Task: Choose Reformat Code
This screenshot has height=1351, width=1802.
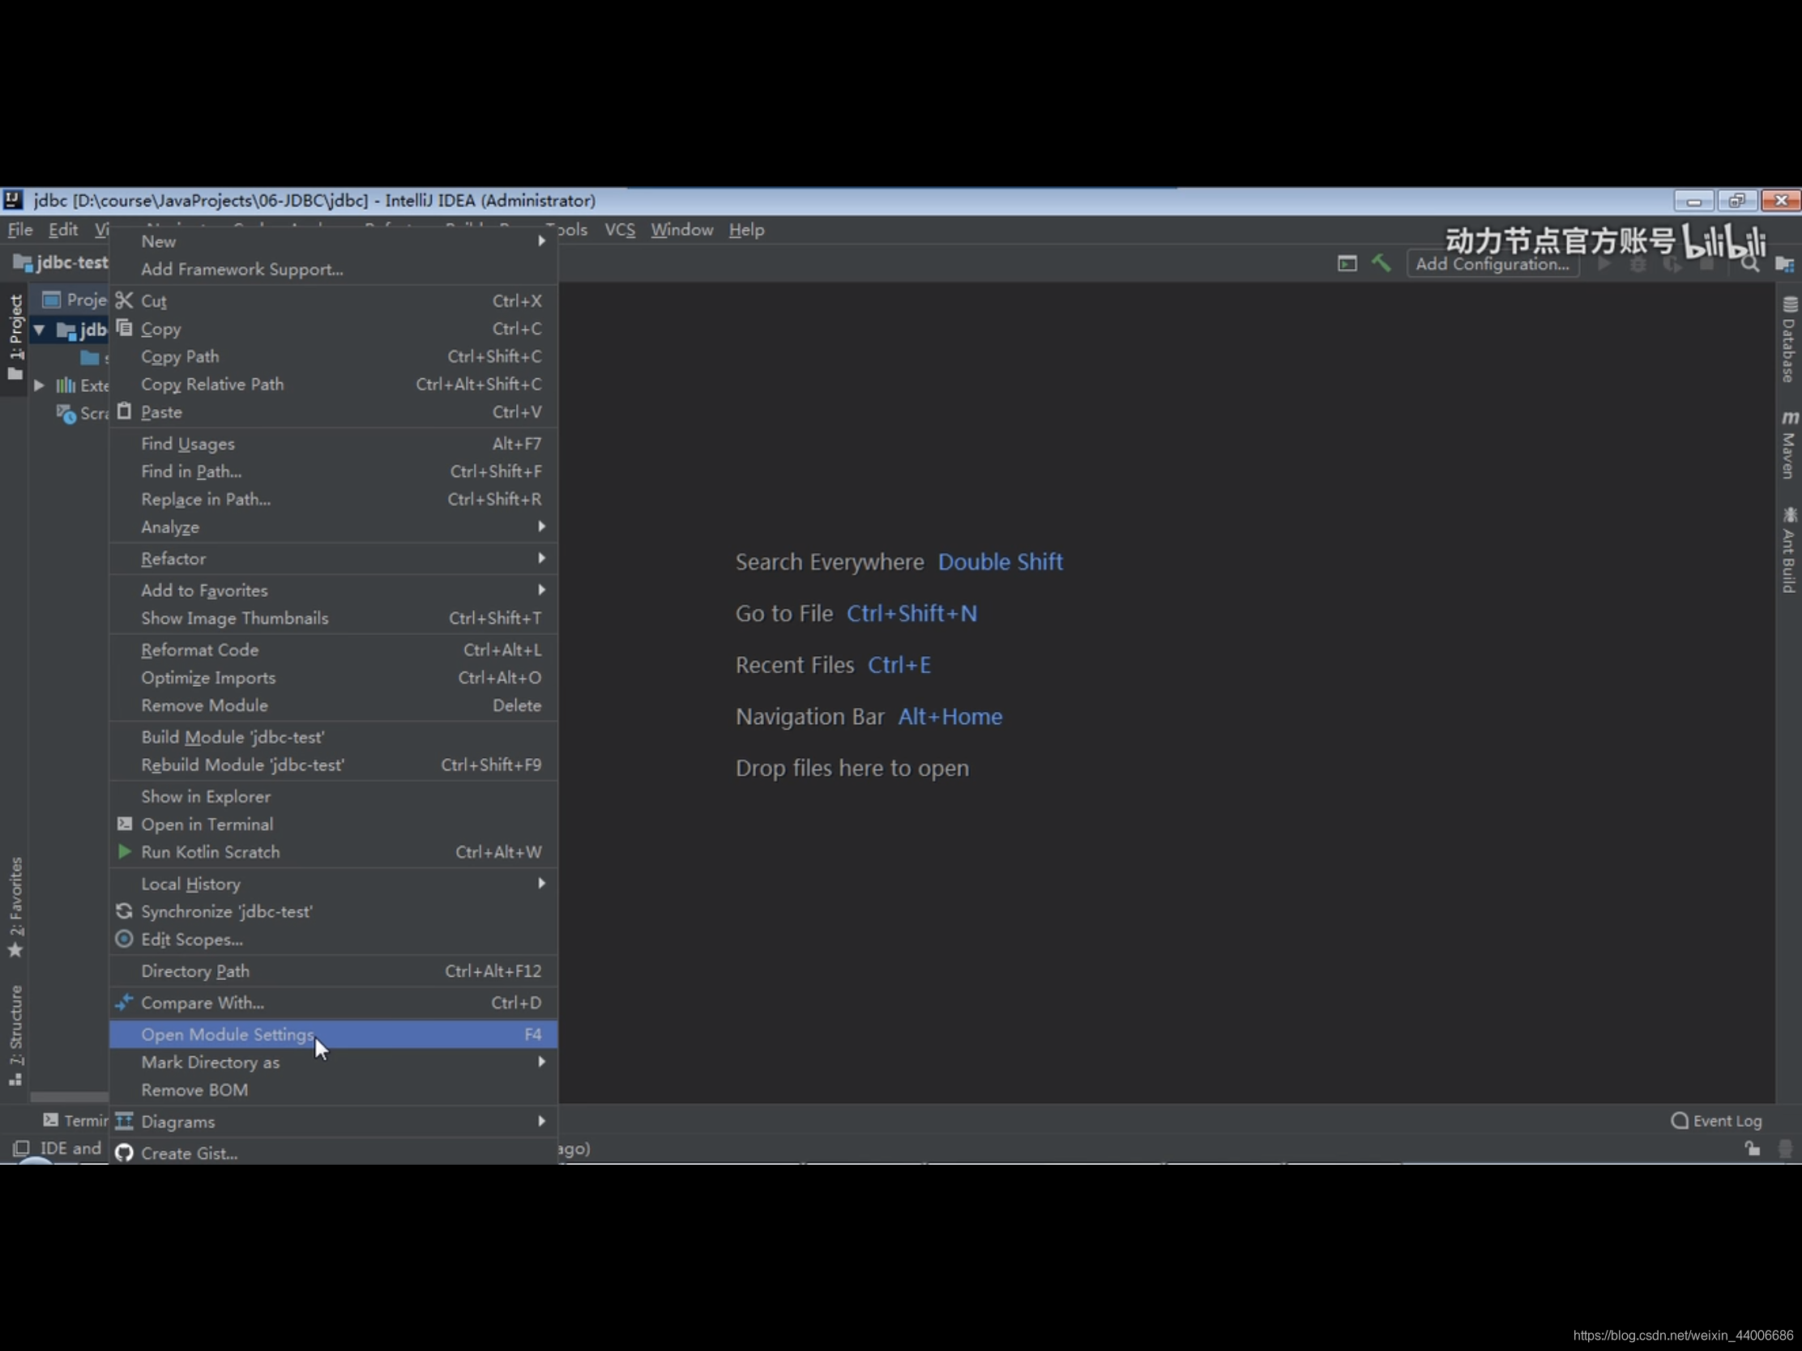Action: [333, 650]
